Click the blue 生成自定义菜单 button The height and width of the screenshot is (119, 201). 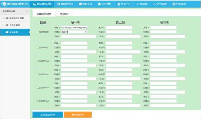coord(48,115)
